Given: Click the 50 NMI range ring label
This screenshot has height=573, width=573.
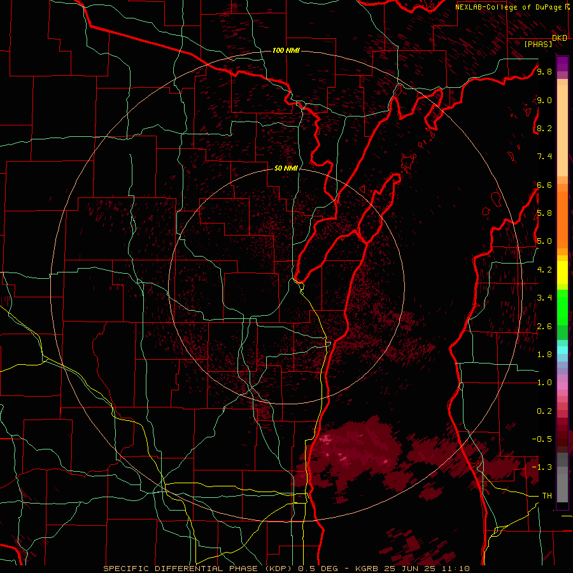Looking at the screenshot, I should pos(286,168).
